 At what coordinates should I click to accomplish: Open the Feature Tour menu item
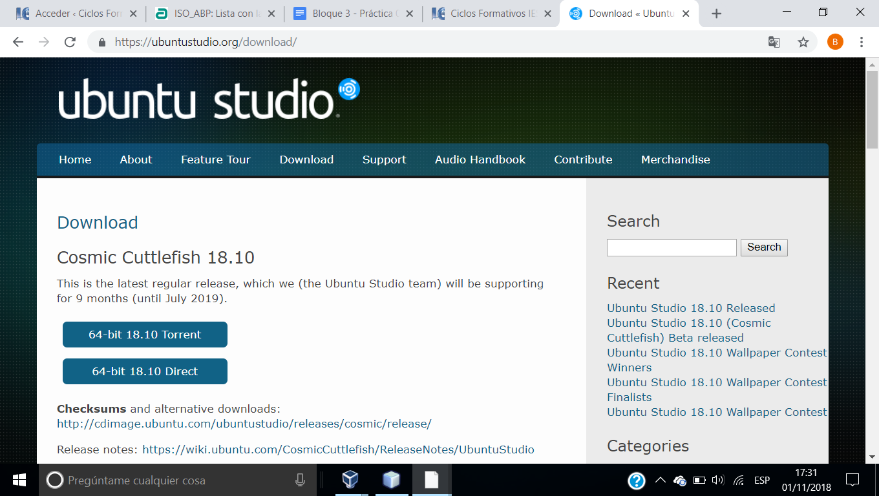pyautogui.click(x=215, y=160)
